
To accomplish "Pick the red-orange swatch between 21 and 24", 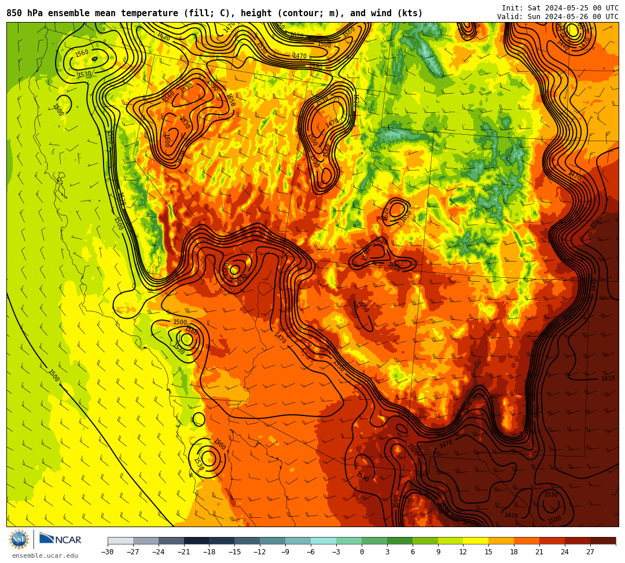I will coord(553,540).
